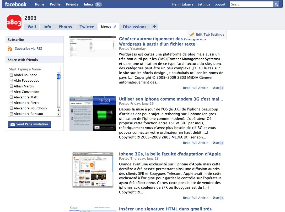Click Henri Labarre user name
The height and width of the screenshot is (212, 285).
pyautogui.click(x=183, y=4)
